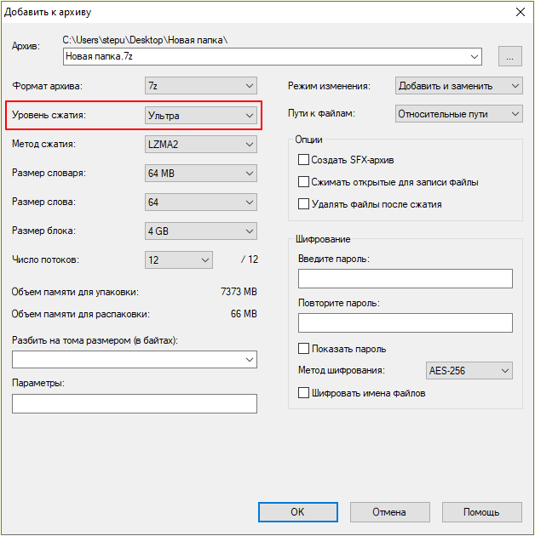Open the thread count dropdown showing 12
535x536 pixels.
(x=179, y=259)
